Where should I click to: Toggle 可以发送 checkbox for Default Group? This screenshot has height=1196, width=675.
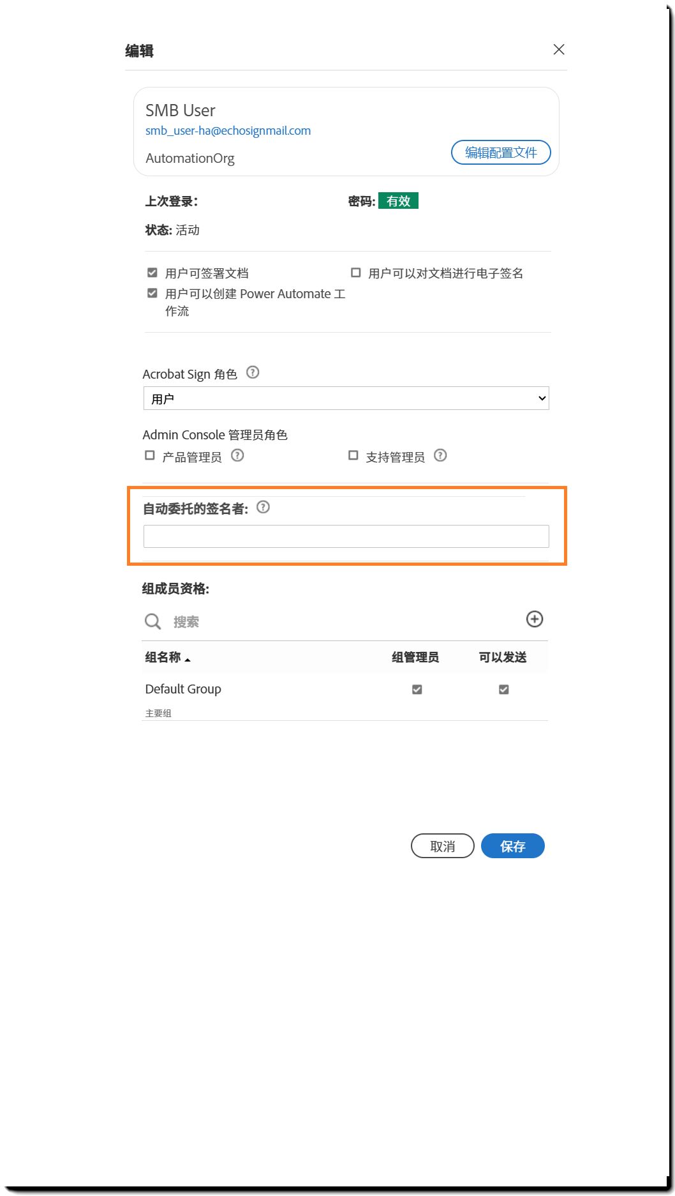coord(504,690)
